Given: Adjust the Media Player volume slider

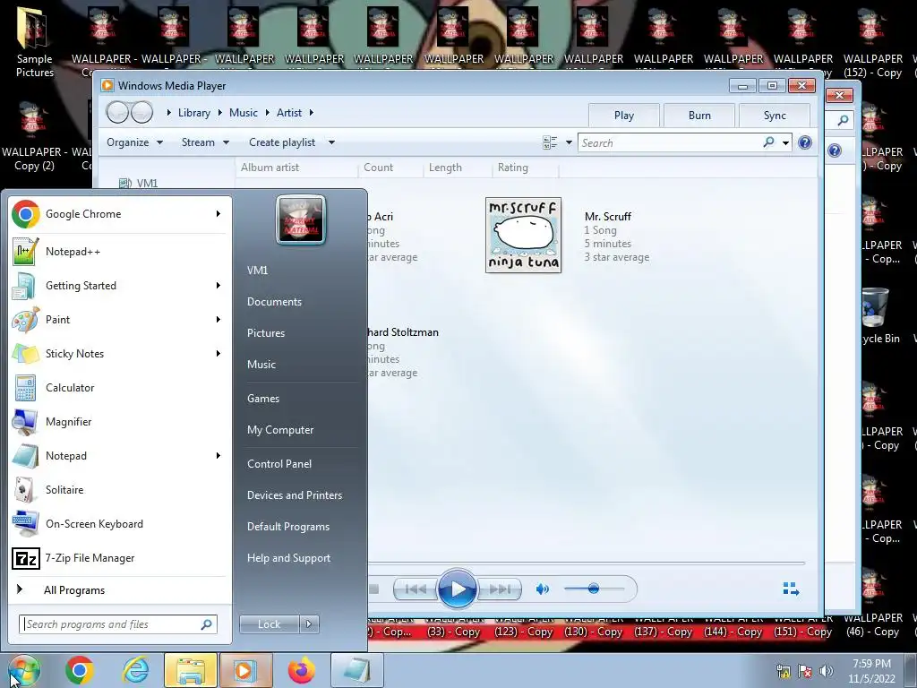Looking at the screenshot, I should click(x=594, y=589).
